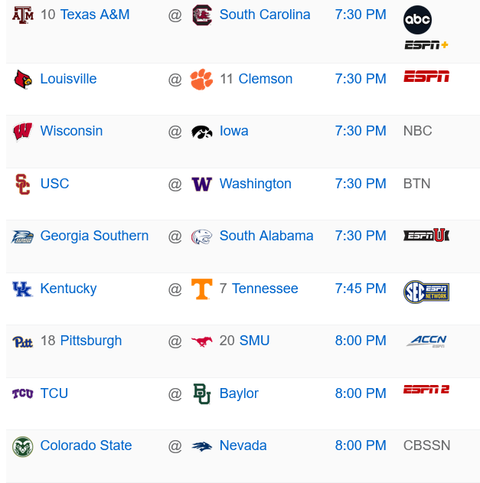Click the SEC Network logo
The image size is (480, 483).
(x=426, y=292)
